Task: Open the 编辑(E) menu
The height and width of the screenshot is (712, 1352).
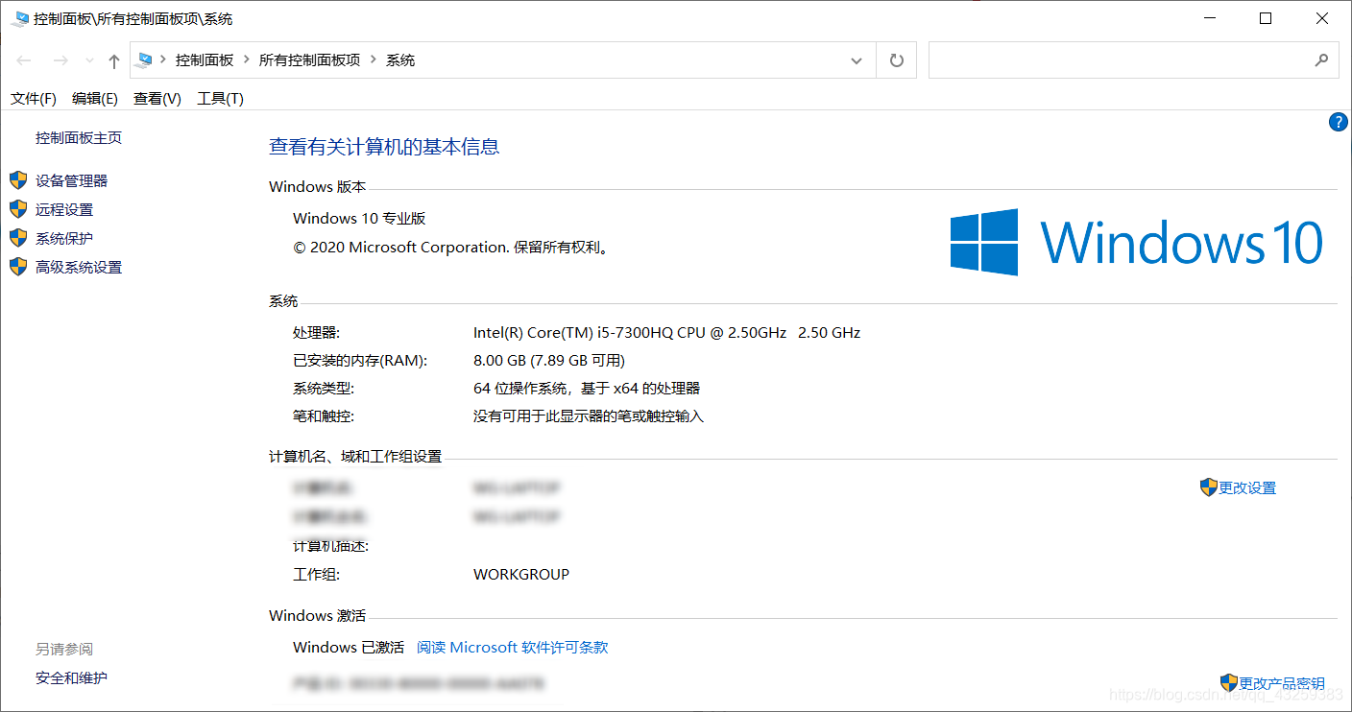Action: tap(95, 99)
